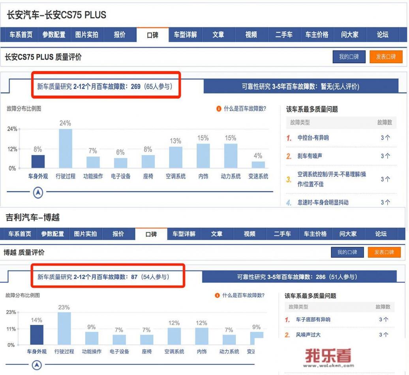Viewport: 409px width, 375px height.
Task: Select 空调系统 category label in Changan chart
Action: point(176,176)
